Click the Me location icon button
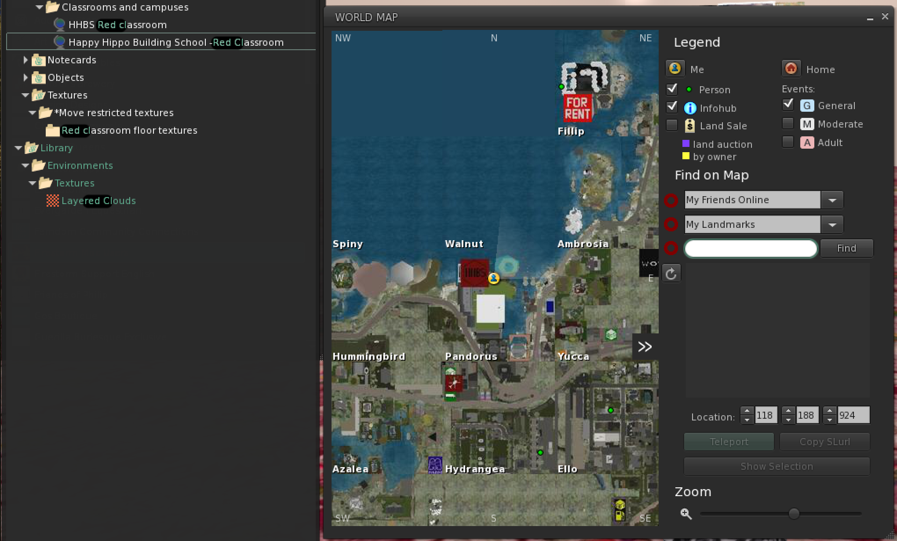This screenshot has height=541, width=897. click(675, 69)
